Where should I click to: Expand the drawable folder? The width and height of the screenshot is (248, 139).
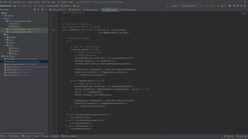point(5,37)
